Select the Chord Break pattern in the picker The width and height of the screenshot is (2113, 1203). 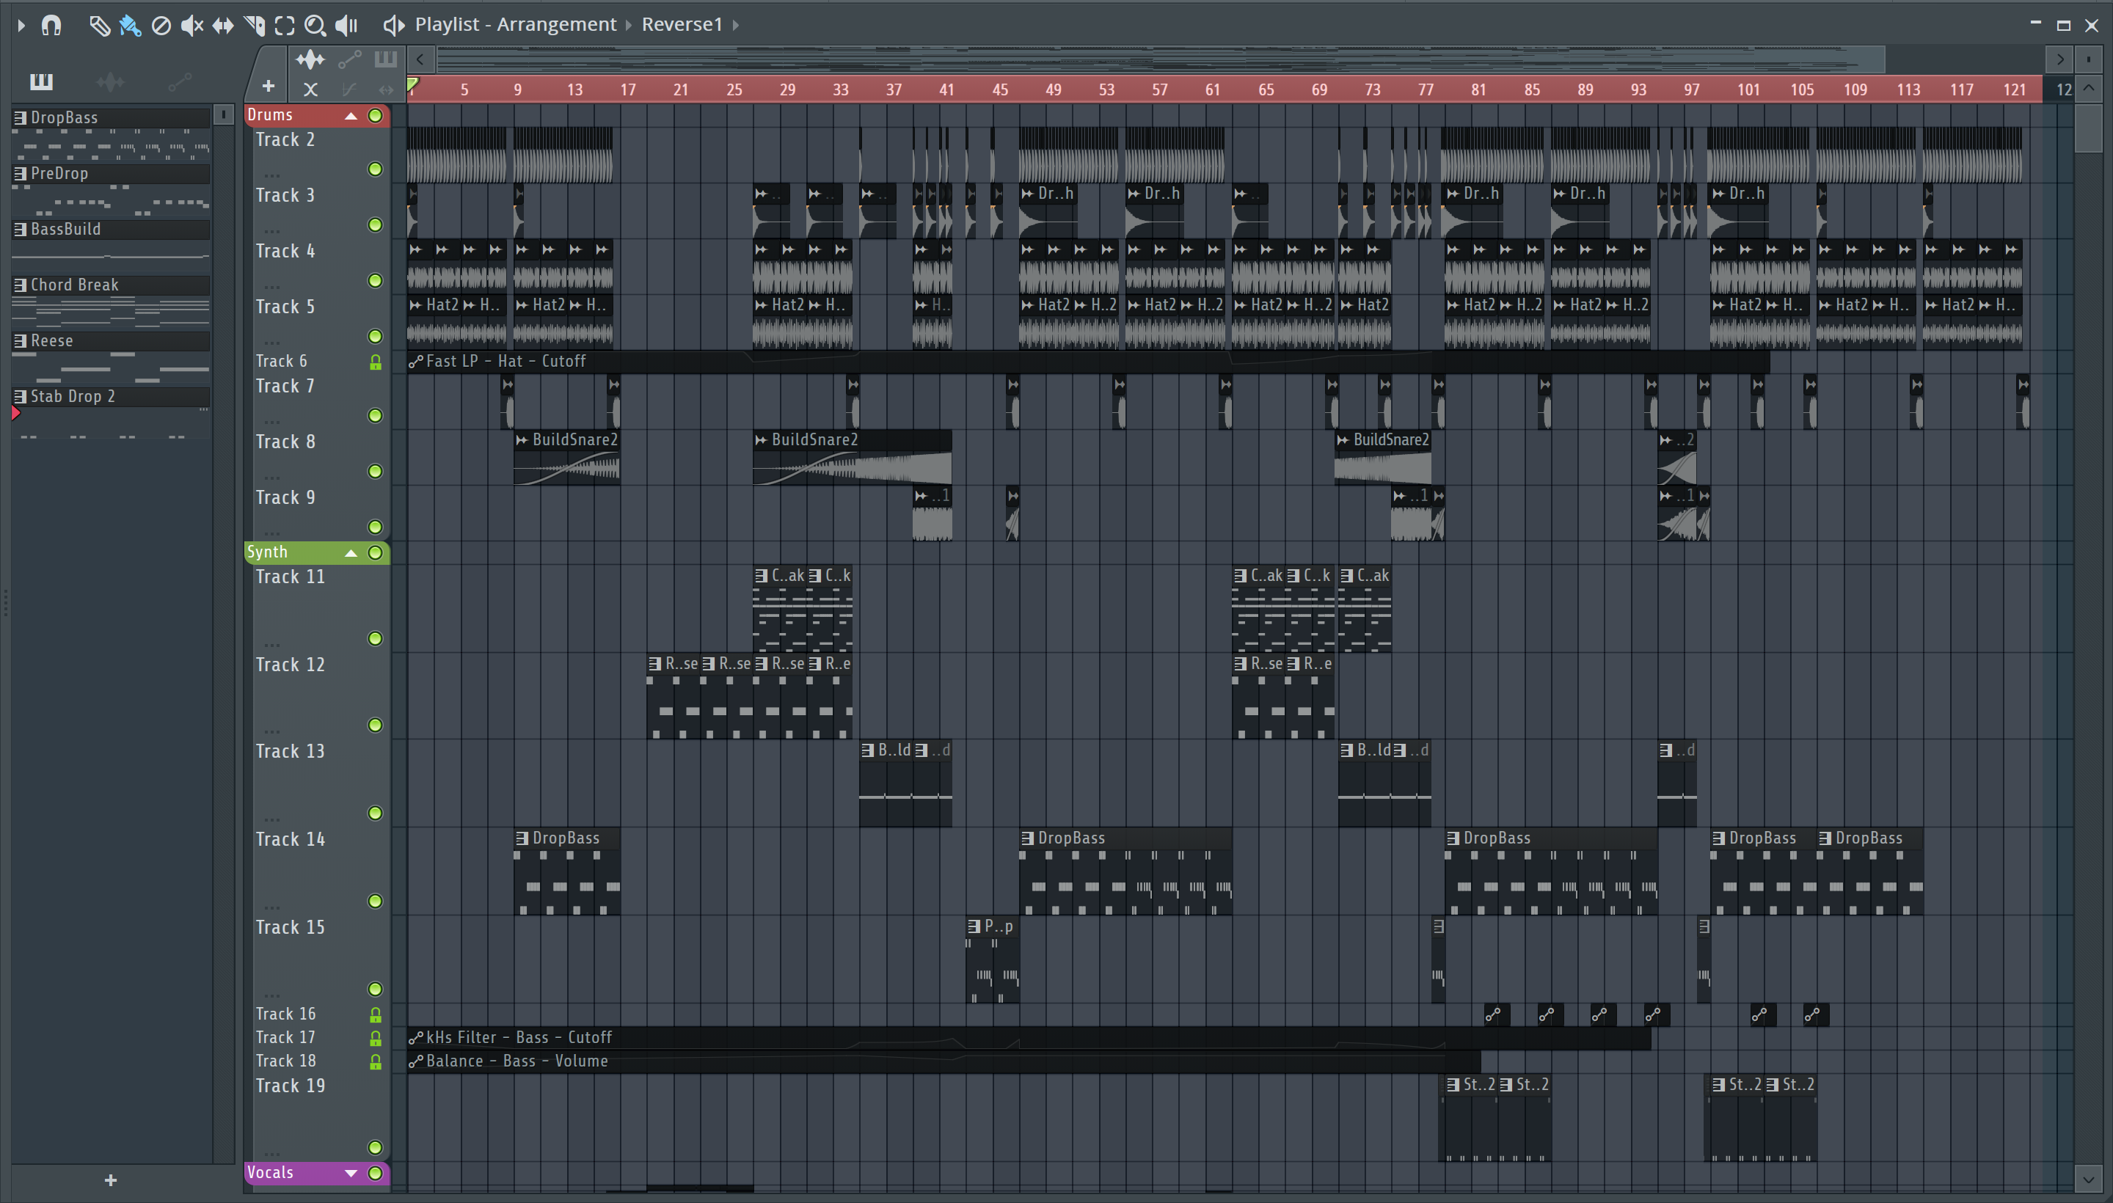[x=111, y=285]
